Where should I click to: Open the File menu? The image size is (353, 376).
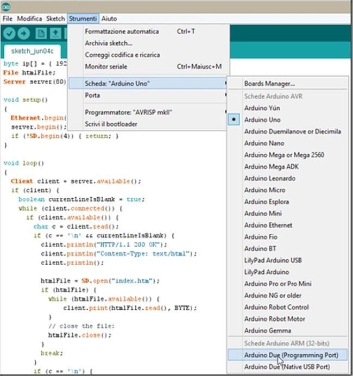(x=8, y=18)
